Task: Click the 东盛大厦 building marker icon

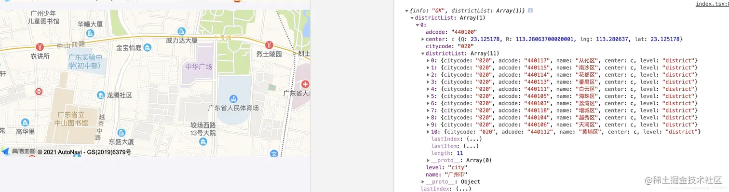Action: [x=121, y=132]
